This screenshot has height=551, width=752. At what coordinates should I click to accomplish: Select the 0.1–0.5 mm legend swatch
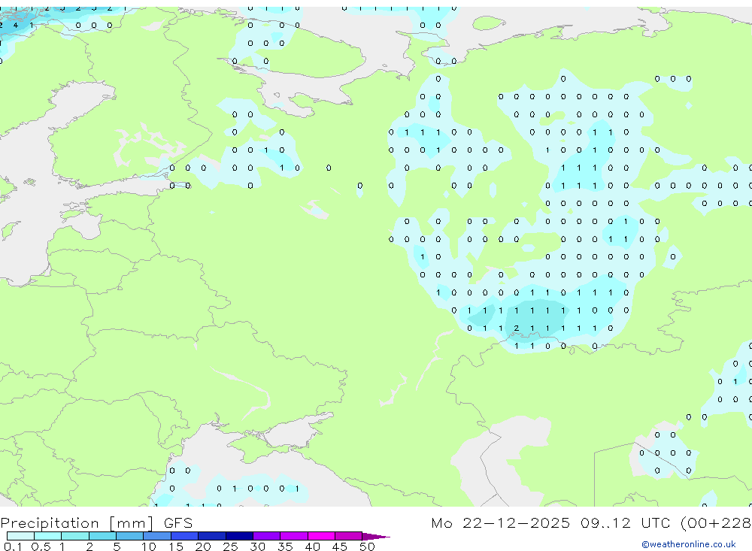pyautogui.click(x=20, y=536)
